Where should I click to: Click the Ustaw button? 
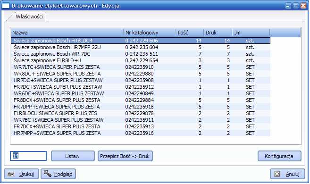(x=73, y=156)
